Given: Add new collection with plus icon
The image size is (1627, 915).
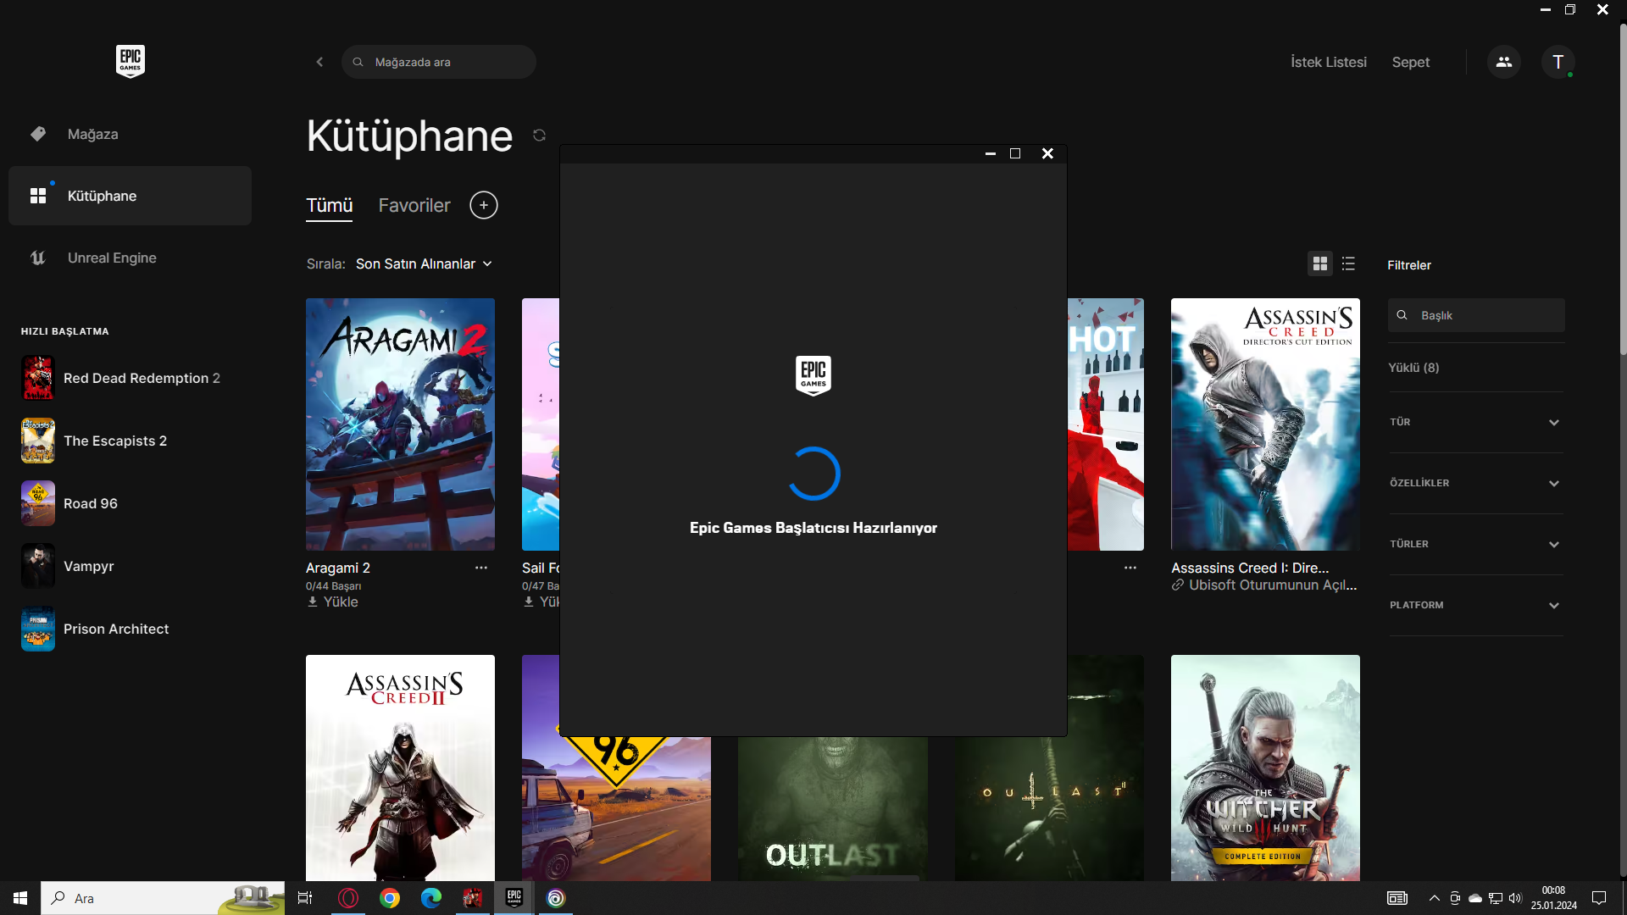Looking at the screenshot, I should point(483,205).
